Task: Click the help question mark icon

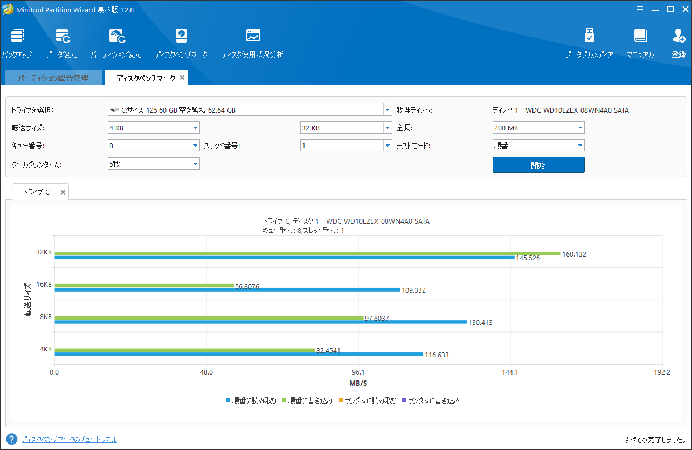Action: pyautogui.click(x=11, y=439)
